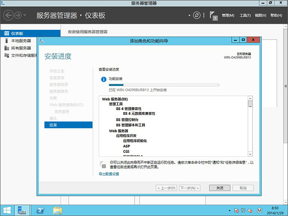The image size is (288, 216).
Task: Open File Explorer from the taskbar
Action: click(58, 211)
